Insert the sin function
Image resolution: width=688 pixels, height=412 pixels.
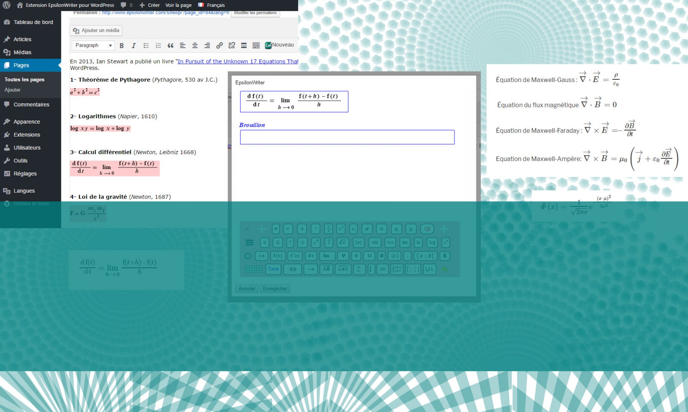375,242
